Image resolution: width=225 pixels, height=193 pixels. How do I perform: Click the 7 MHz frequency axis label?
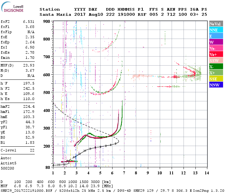pos(124,173)
